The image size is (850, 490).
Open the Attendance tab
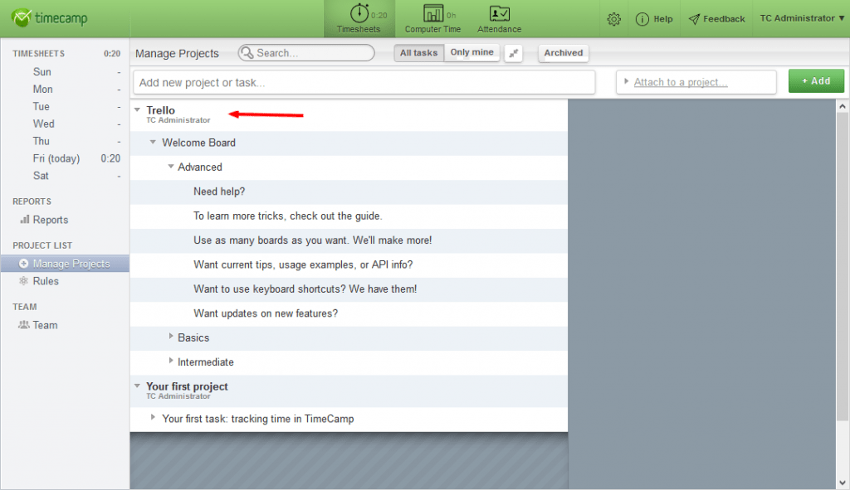[499, 19]
